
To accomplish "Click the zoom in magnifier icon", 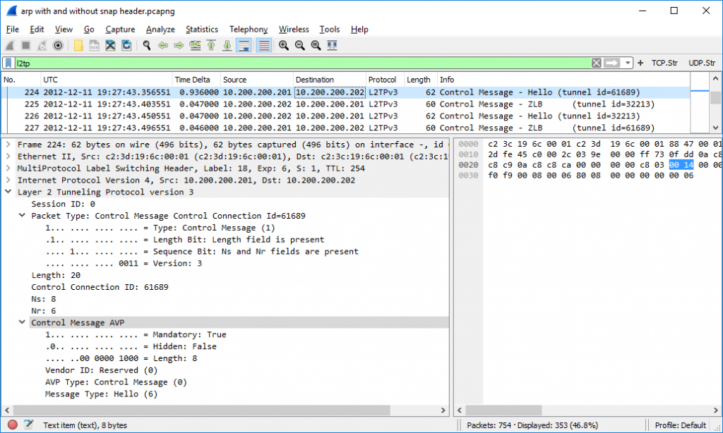I will pos(284,46).
